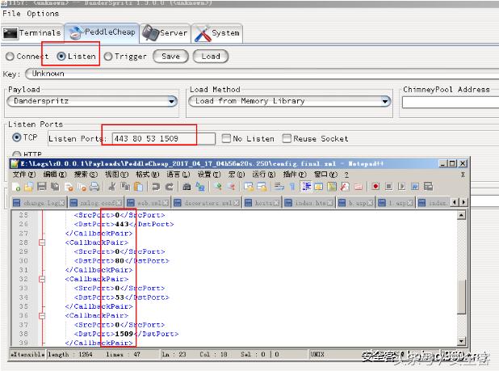Click the Redo arrow icon in Notepad++
The width and height of the screenshot is (499, 371).
[169, 187]
